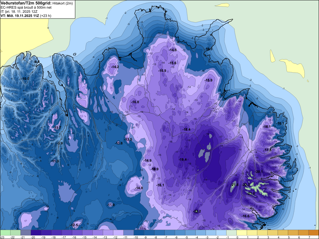The image size is (319, 239).
Task: Click the -16.6 temperature label
Action: click(246, 216)
